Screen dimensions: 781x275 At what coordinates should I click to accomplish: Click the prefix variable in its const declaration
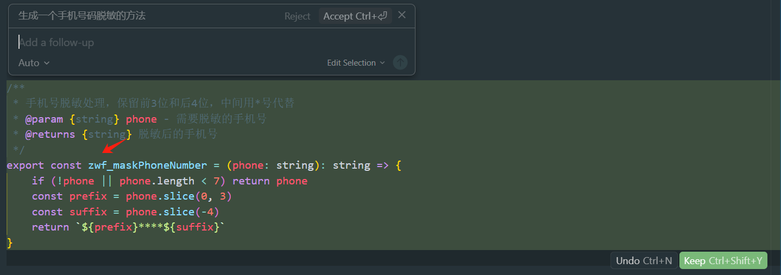tap(88, 196)
